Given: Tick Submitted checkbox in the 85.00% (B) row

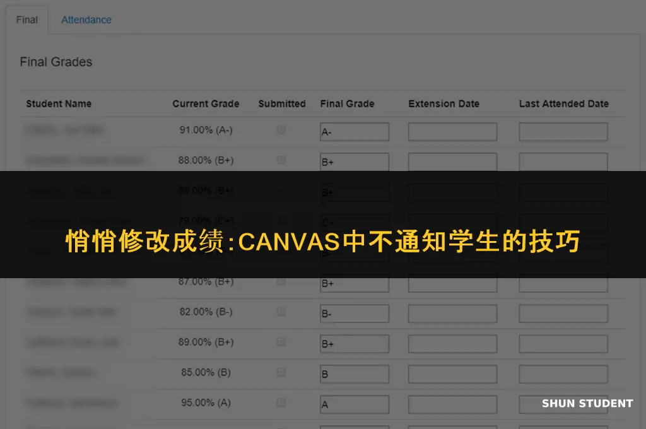Looking at the screenshot, I should [x=281, y=372].
